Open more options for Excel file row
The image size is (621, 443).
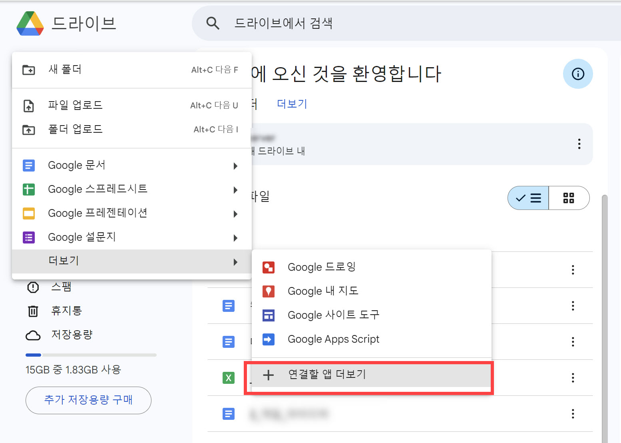[573, 378]
